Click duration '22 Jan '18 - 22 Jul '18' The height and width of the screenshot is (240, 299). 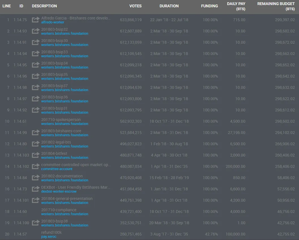click(x=169, y=20)
